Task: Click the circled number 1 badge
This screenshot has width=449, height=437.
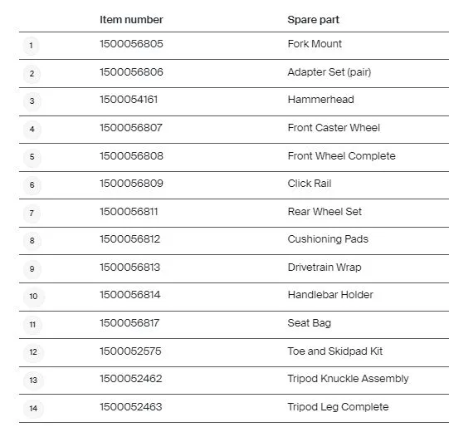Action: tap(32, 46)
